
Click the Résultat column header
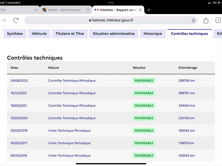(x=139, y=68)
